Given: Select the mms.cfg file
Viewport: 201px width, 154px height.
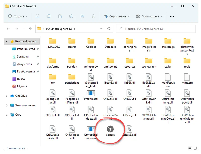Looking at the screenshot, I should (187, 79).
